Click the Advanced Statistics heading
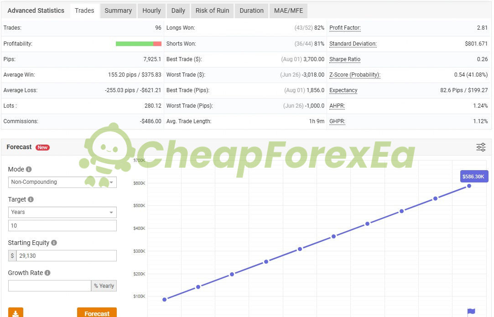Screen dimensions: 494x317 coord(36,10)
